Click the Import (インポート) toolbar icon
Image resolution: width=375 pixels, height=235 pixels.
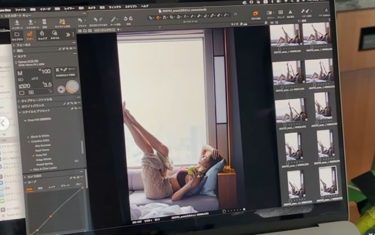(17, 23)
